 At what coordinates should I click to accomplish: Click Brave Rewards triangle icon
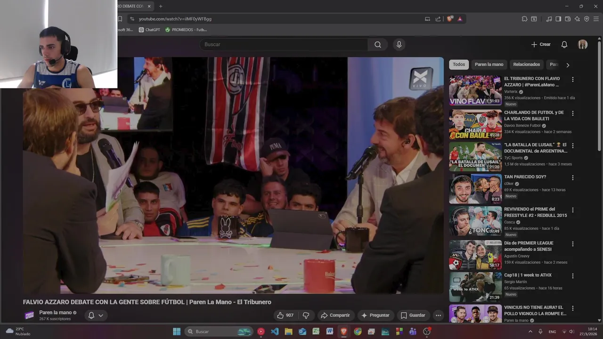tap(460, 19)
